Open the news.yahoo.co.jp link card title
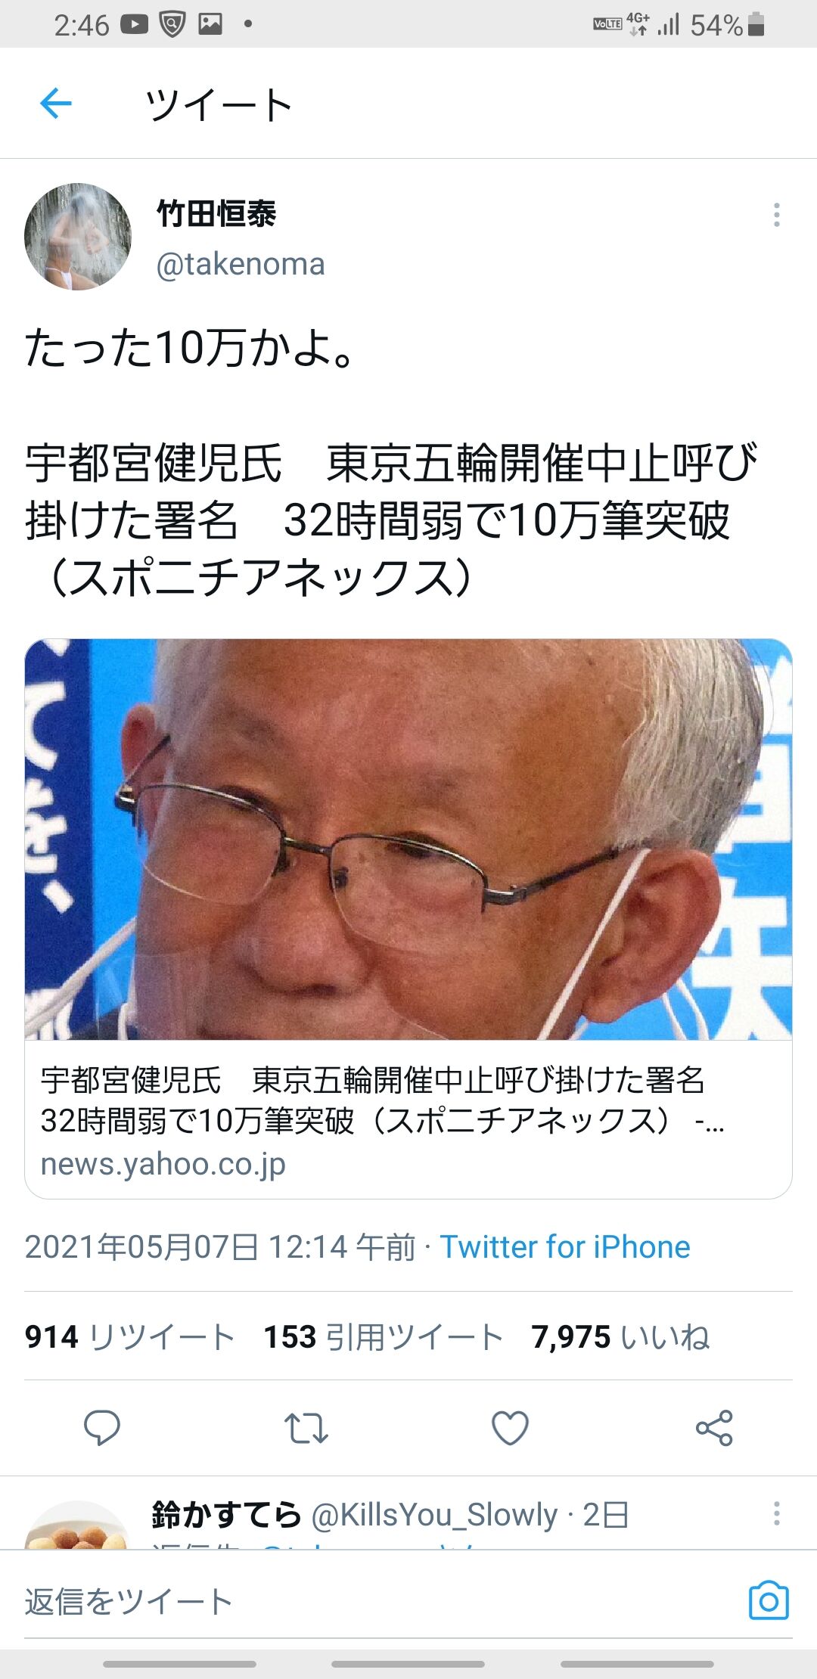 tap(382, 1100)
